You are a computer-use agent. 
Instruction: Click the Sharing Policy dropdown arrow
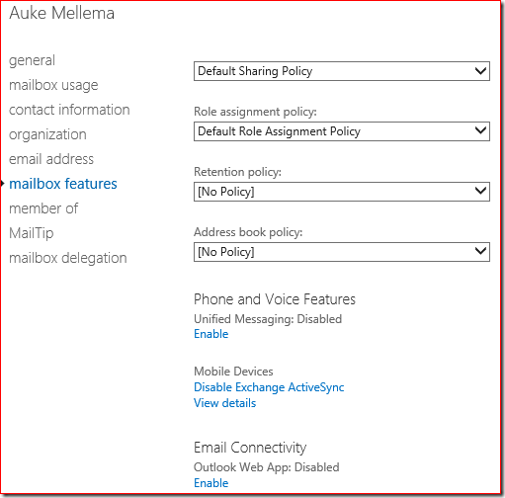[x=480, y=70]
